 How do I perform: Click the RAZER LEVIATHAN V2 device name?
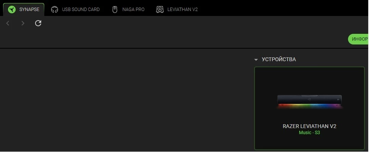309,126
